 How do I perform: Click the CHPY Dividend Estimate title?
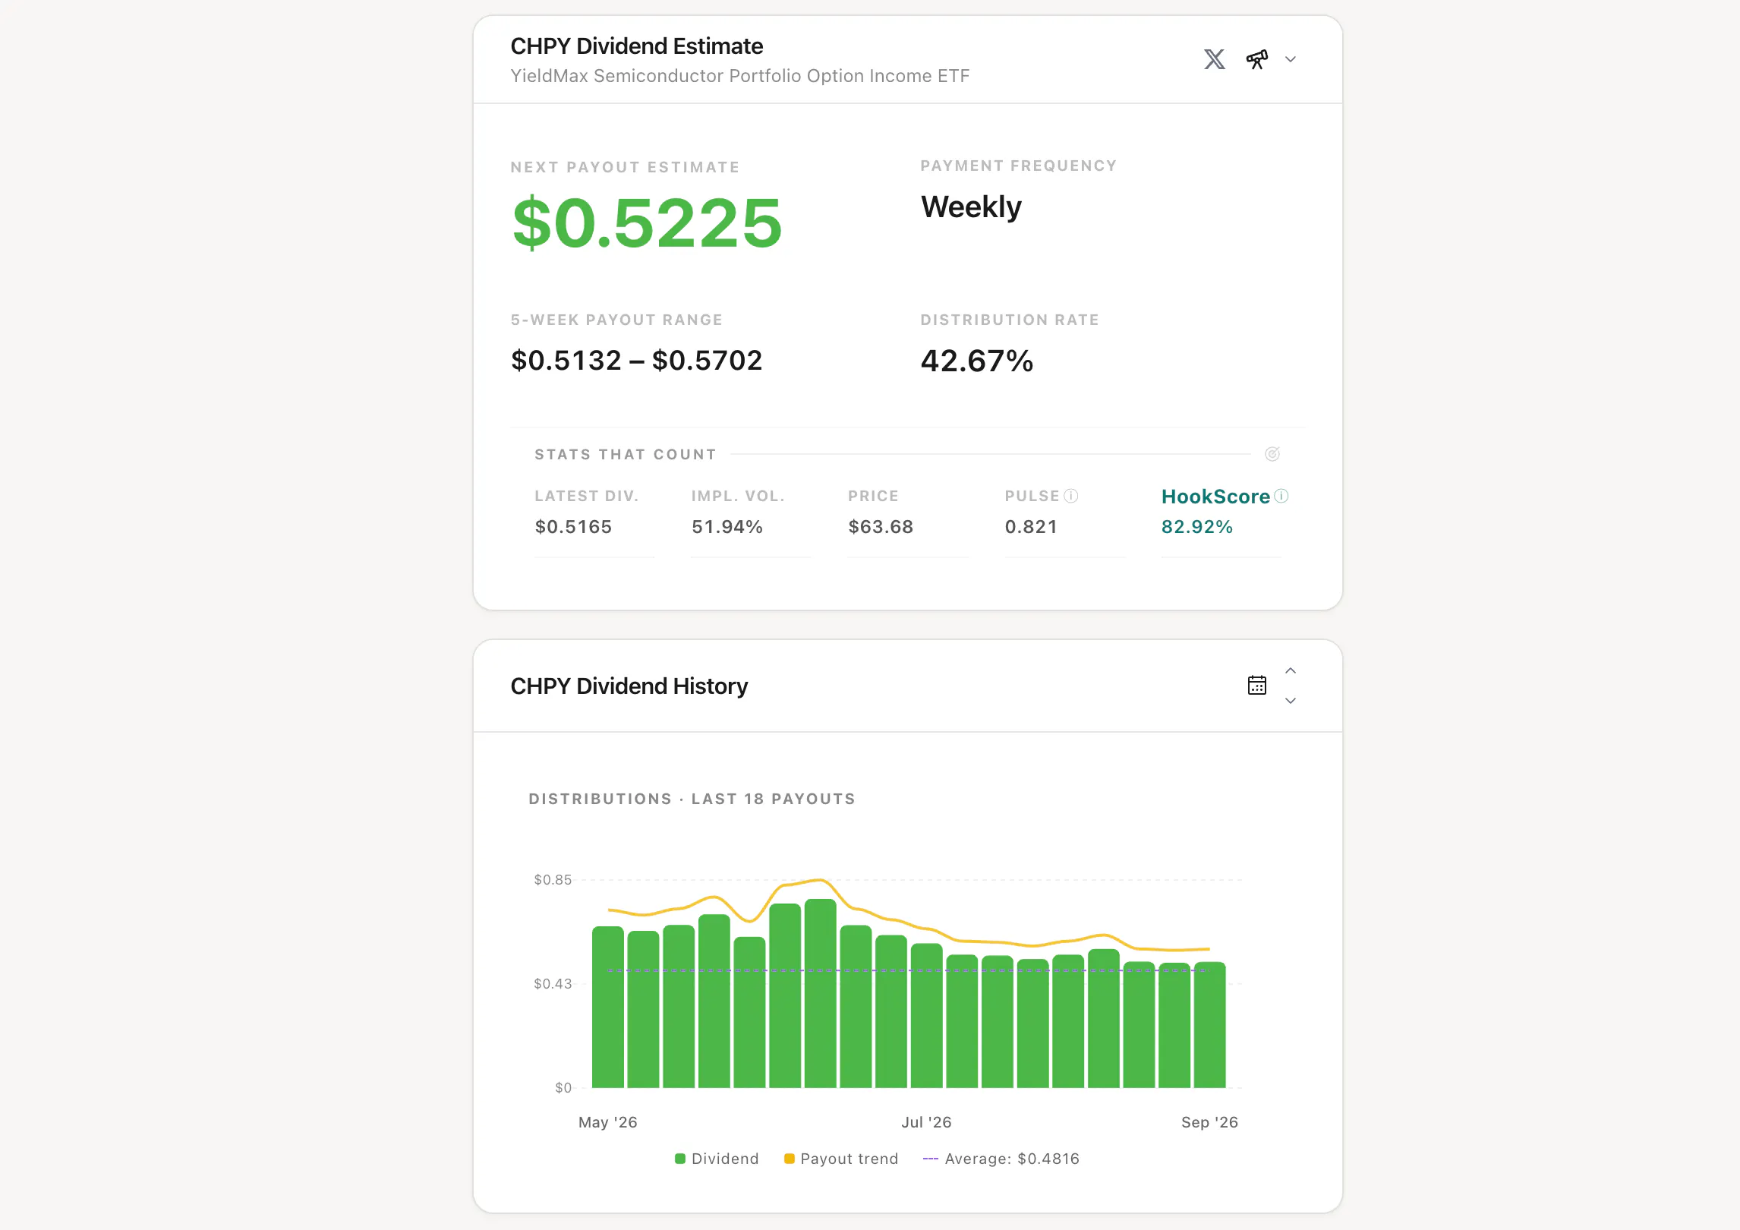pyautogui.click(x=636, y=46)
